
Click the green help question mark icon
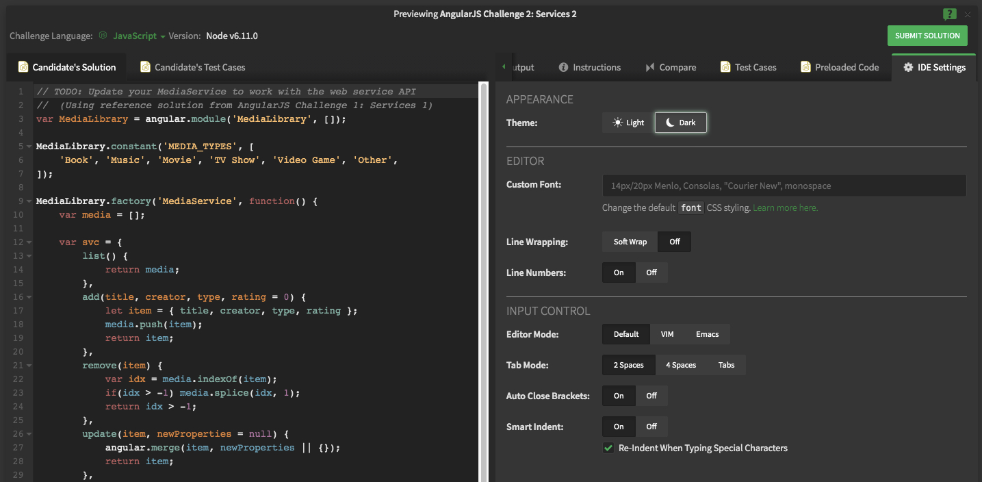tap(949, 14)
